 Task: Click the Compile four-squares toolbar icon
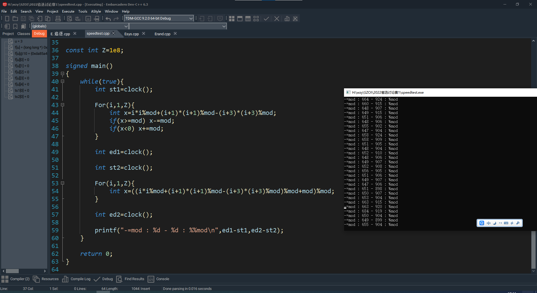232,19
